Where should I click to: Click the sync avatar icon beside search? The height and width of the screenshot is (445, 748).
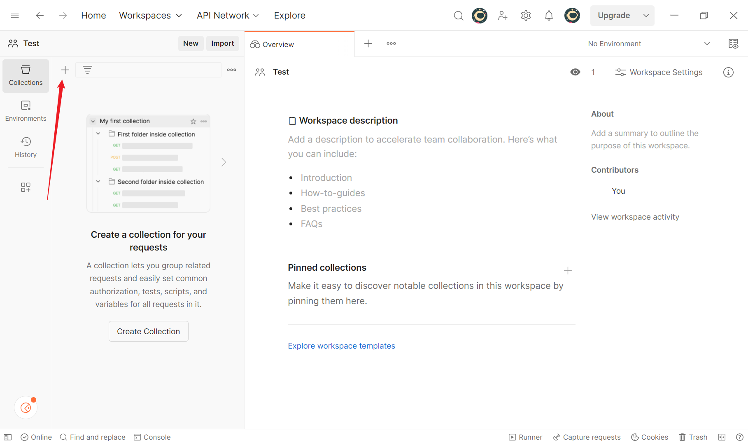(480, 16)
